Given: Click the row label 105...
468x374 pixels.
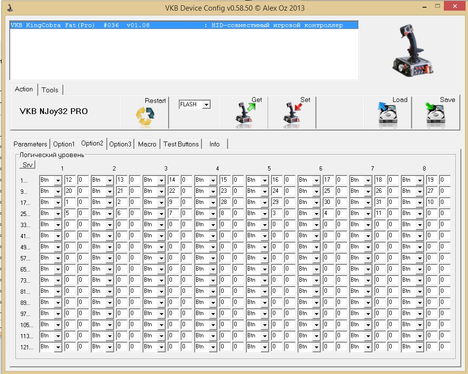Looking at the screenshot, I should click(27, 325).
